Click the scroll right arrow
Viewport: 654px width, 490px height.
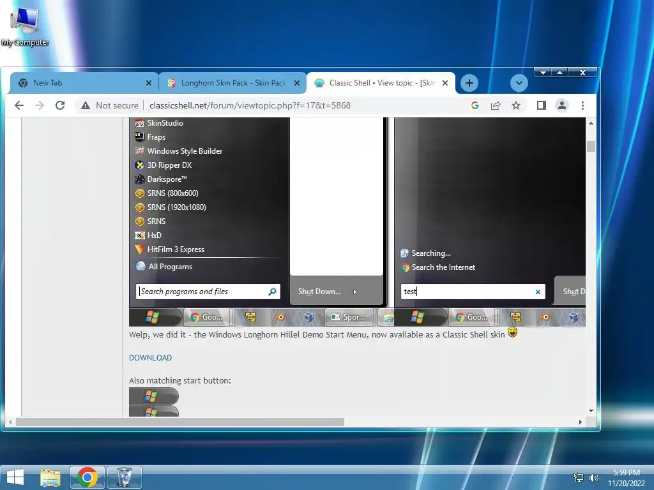pyautogui.click(x=580, y=422)
